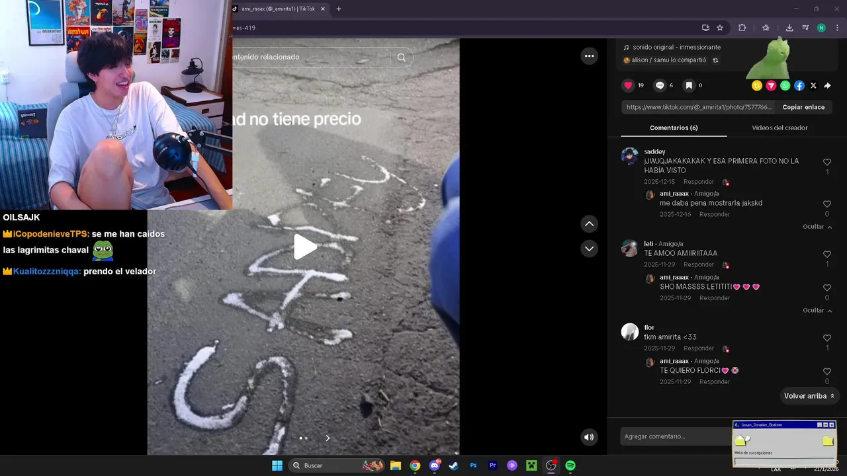Open Minecraft from the taskbar

tap(531, 465)
